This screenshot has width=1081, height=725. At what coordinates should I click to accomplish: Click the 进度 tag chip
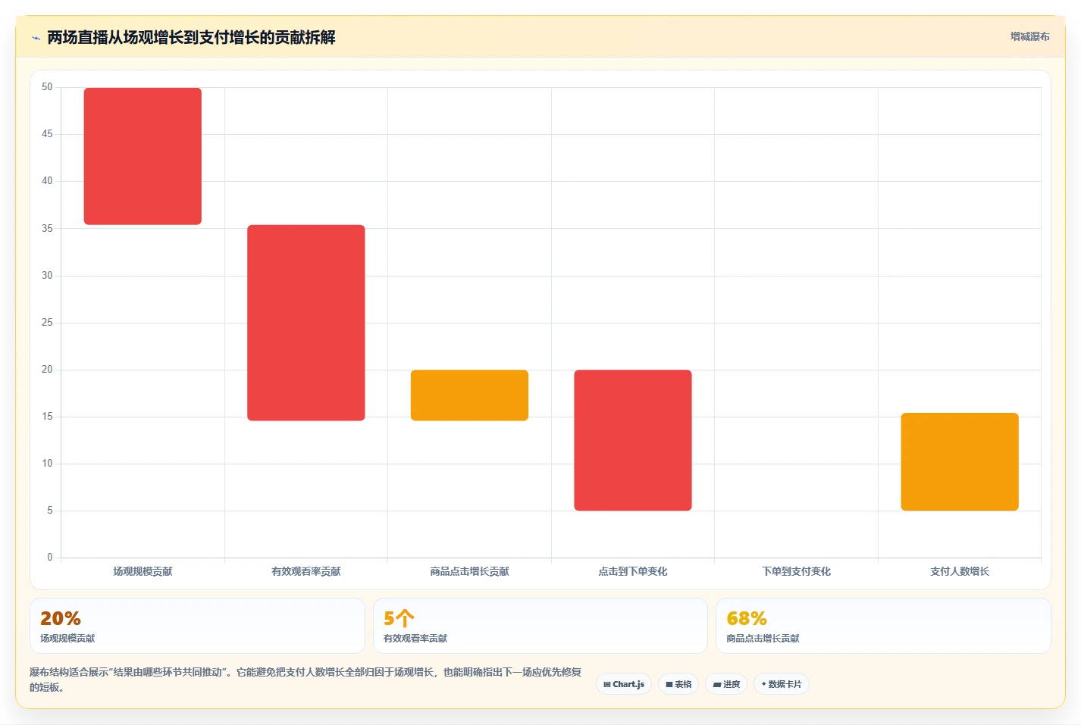click(726, 684)
